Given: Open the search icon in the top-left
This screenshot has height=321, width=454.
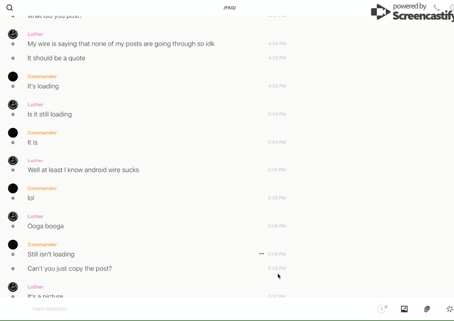Looking at the screenshot, I should [x=10, y=8].
